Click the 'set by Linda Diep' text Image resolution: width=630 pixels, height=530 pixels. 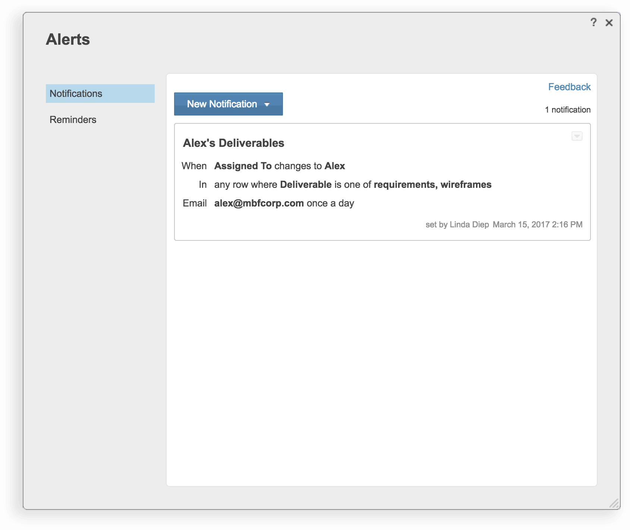457,224
